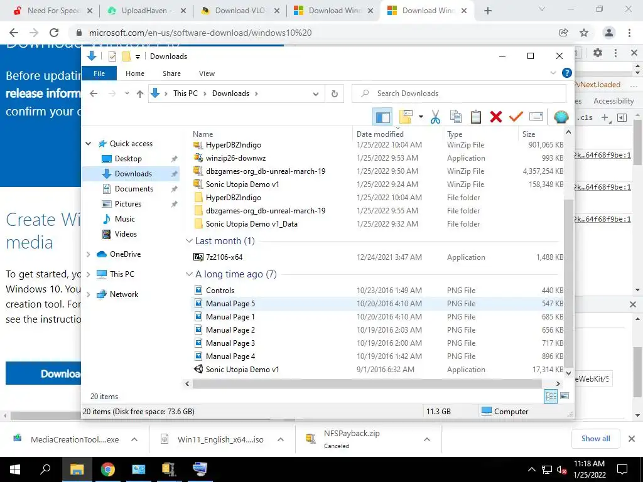Image resolution: width=643 pixels, height=482 pixels.
Task: Open the address bar history dropdown
Action: pos(316,94)
